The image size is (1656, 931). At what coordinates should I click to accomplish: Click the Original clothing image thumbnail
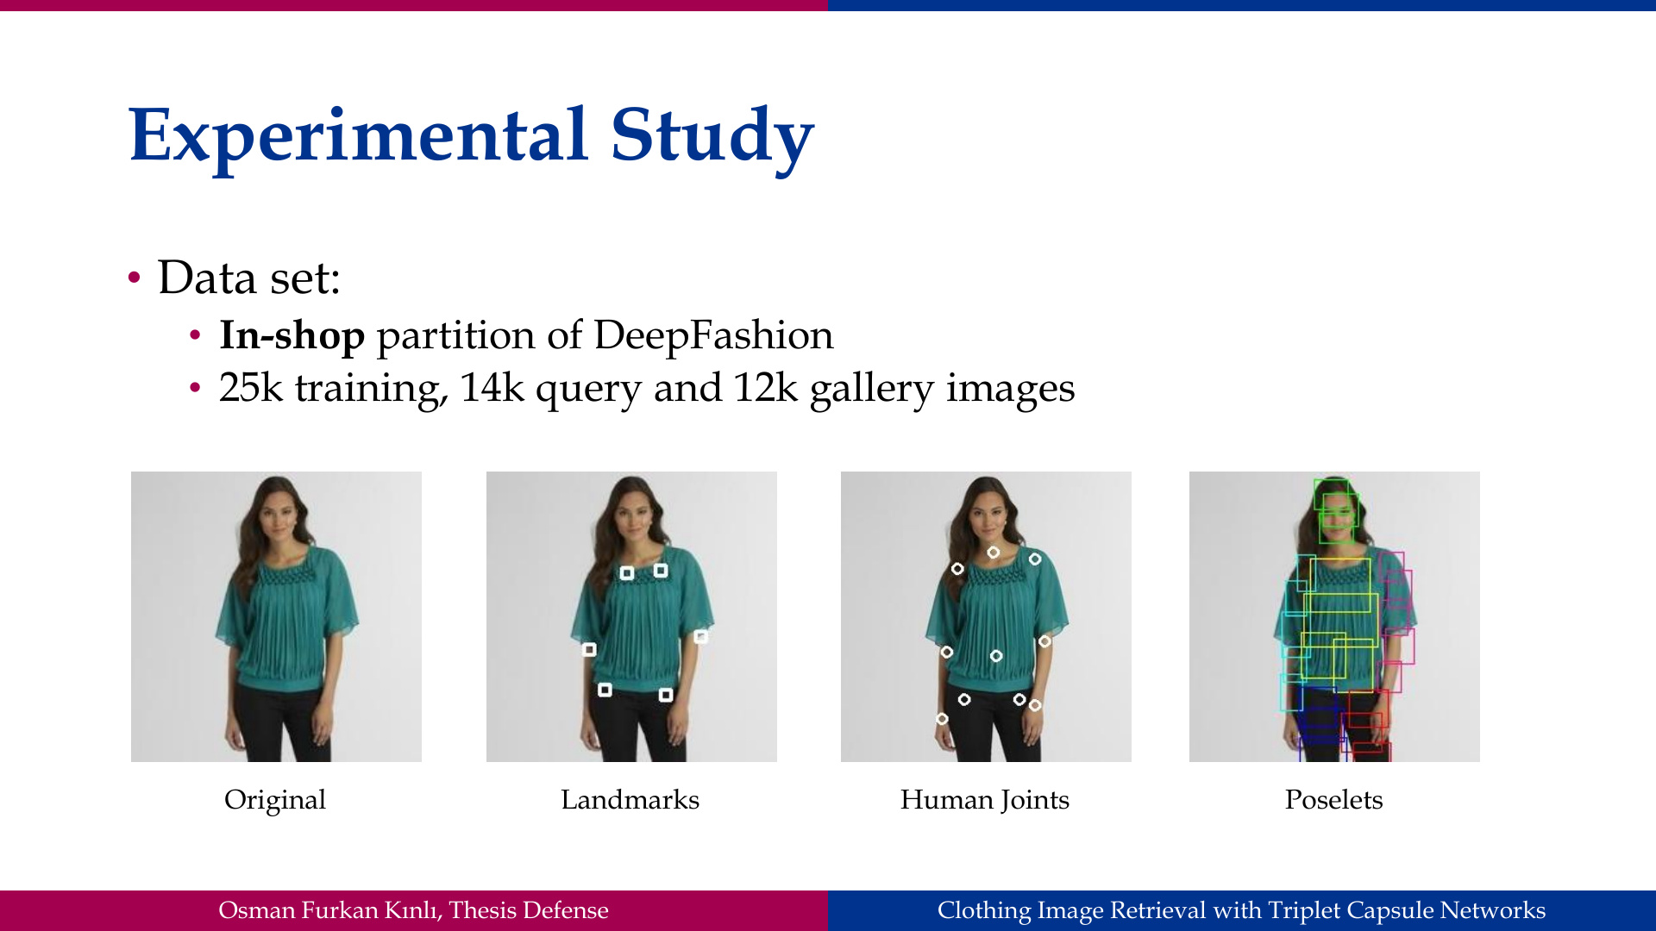tap(276, 616)
